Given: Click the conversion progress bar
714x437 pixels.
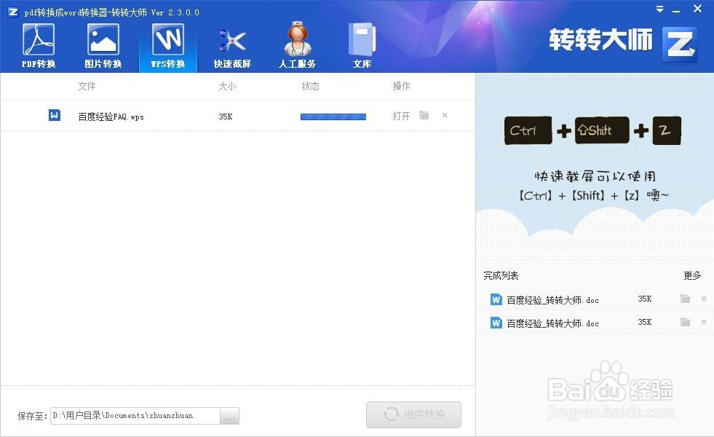Looking at the screenshot, I should [x=333, y=117].
